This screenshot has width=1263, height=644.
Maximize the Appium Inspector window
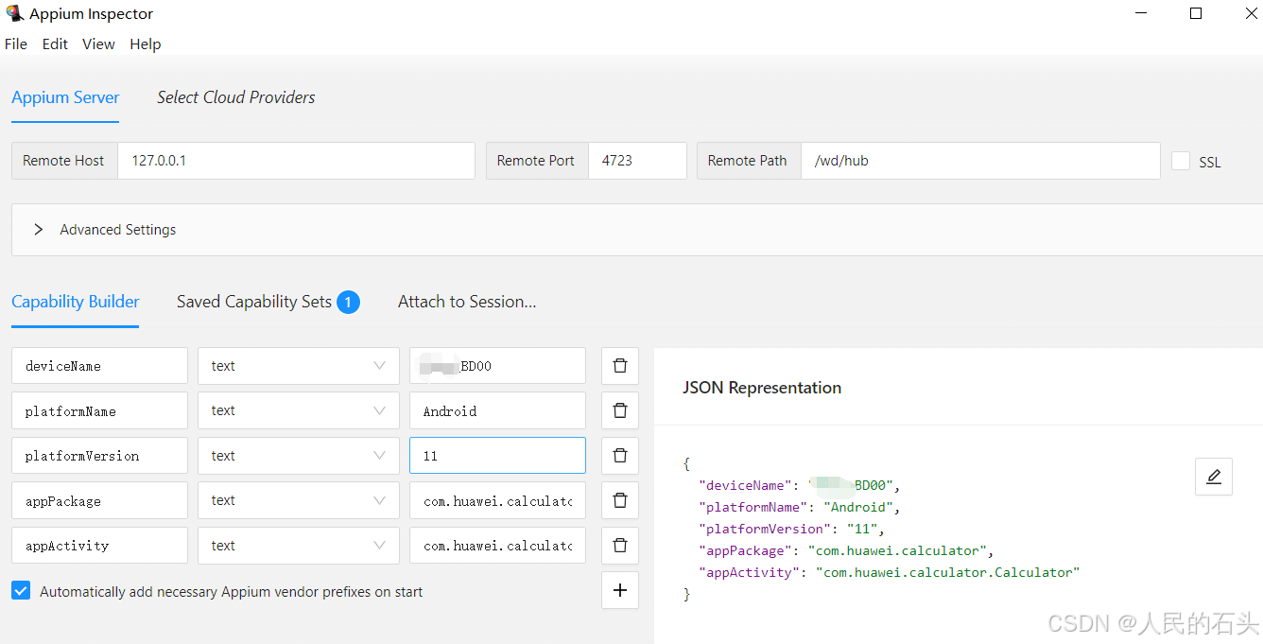pyautogui.click(x=1196, y=13)
